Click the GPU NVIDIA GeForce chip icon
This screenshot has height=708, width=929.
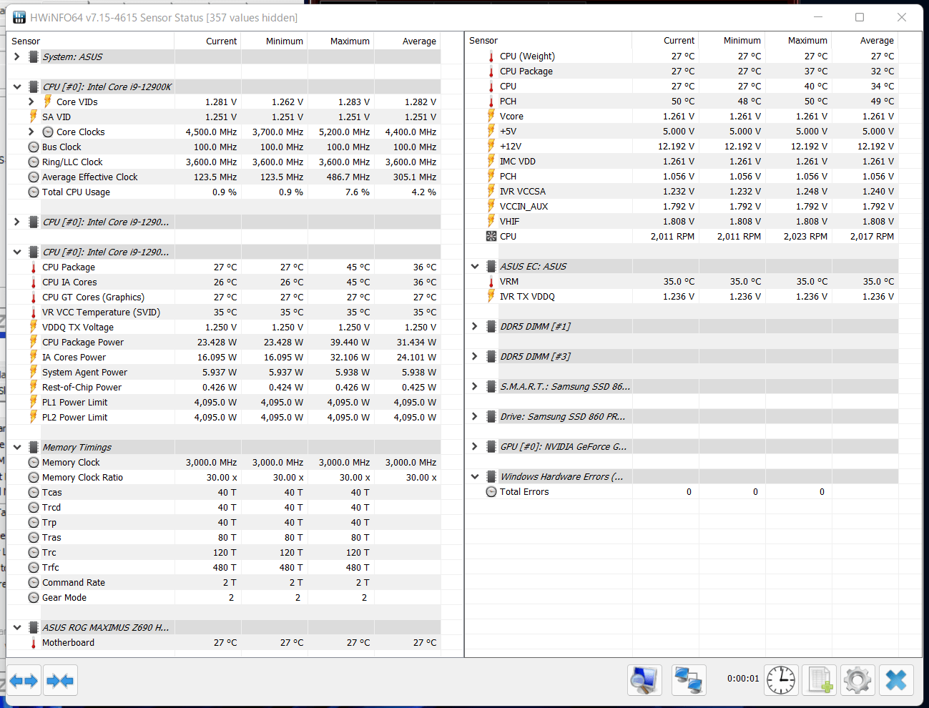point(491,446)
